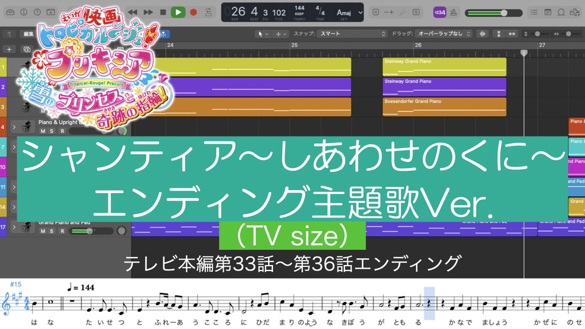Click bar 26 on the ruler

[418, 45]
